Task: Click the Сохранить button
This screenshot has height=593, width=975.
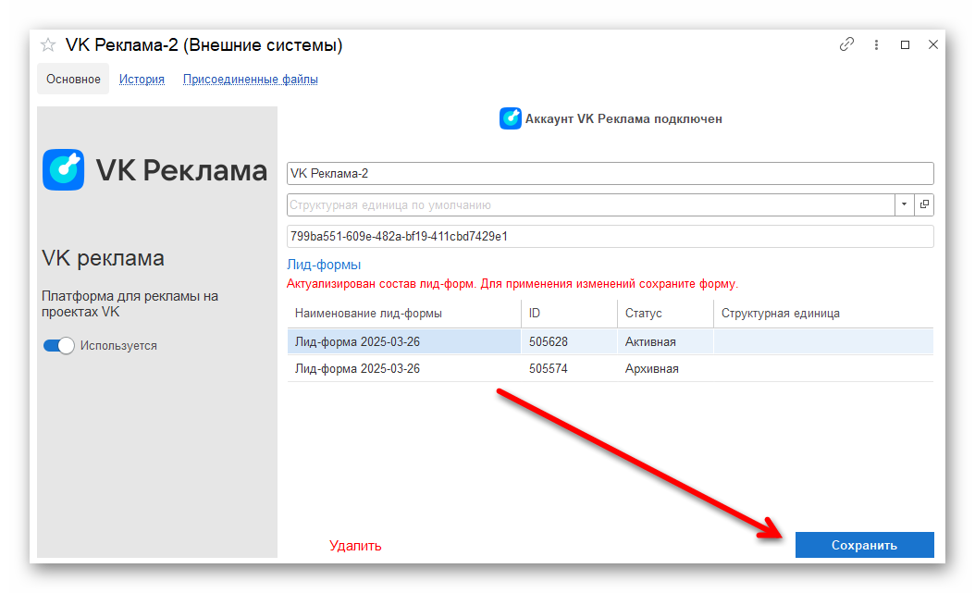Action: [x=864, y=545]
